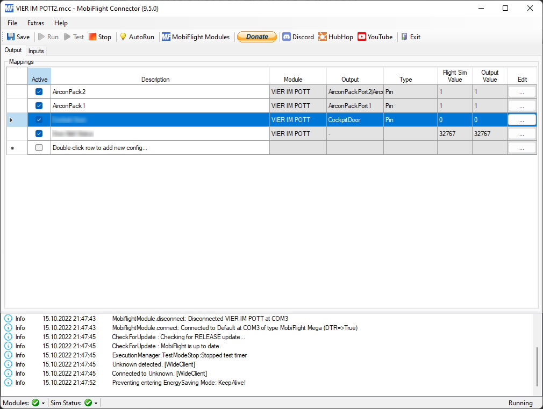
Task: Stop the running config
Action: pos(100,37)
